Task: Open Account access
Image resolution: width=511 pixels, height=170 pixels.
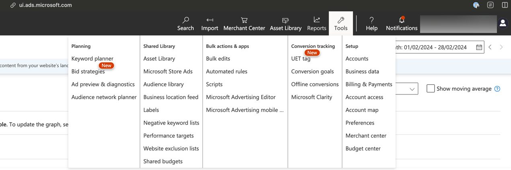Action: (x=364, y=97)
